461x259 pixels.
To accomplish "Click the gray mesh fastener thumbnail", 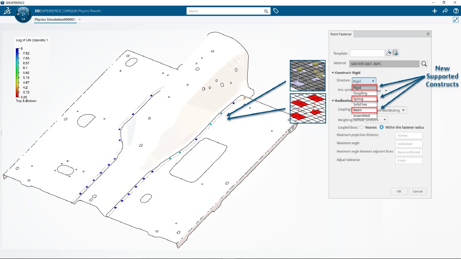I will tap(307, 75).
